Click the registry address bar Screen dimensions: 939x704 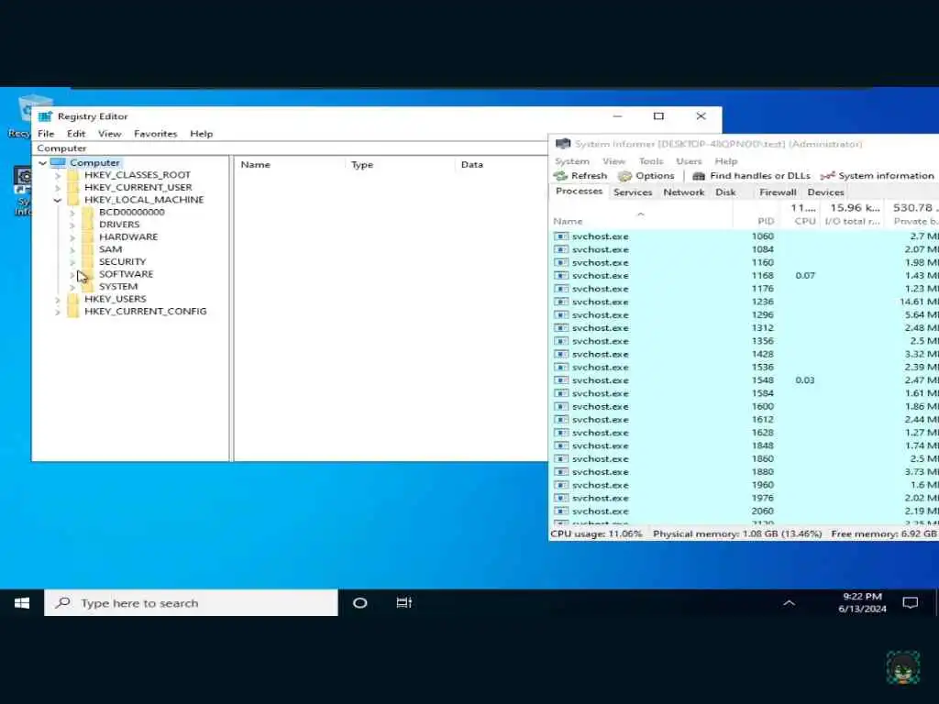coord(290,148)
